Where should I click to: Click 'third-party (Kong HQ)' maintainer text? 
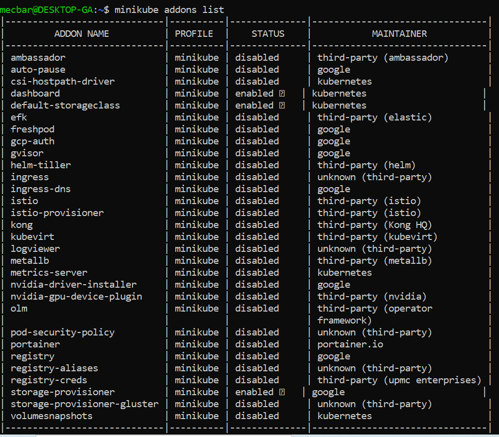tap(374, 225)
